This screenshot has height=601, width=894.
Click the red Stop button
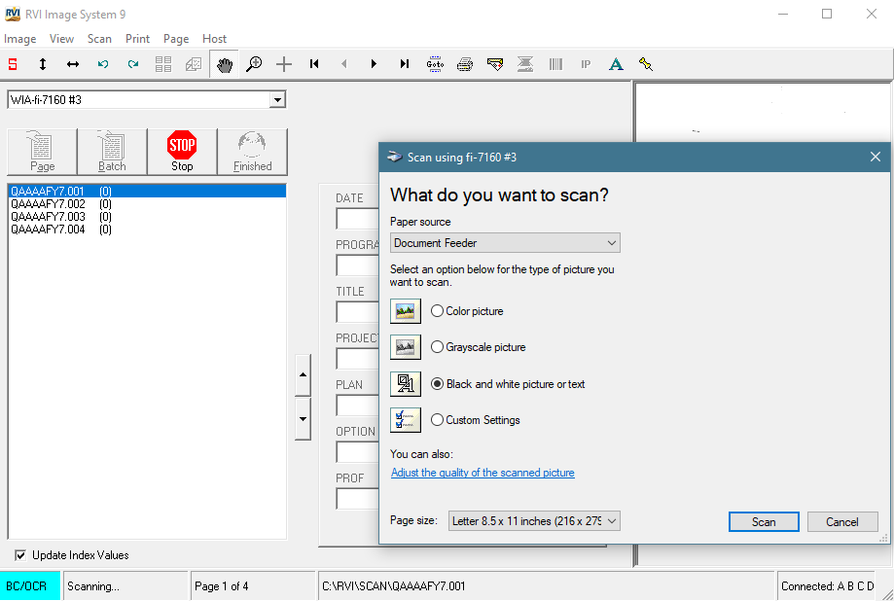coord(182,152)
